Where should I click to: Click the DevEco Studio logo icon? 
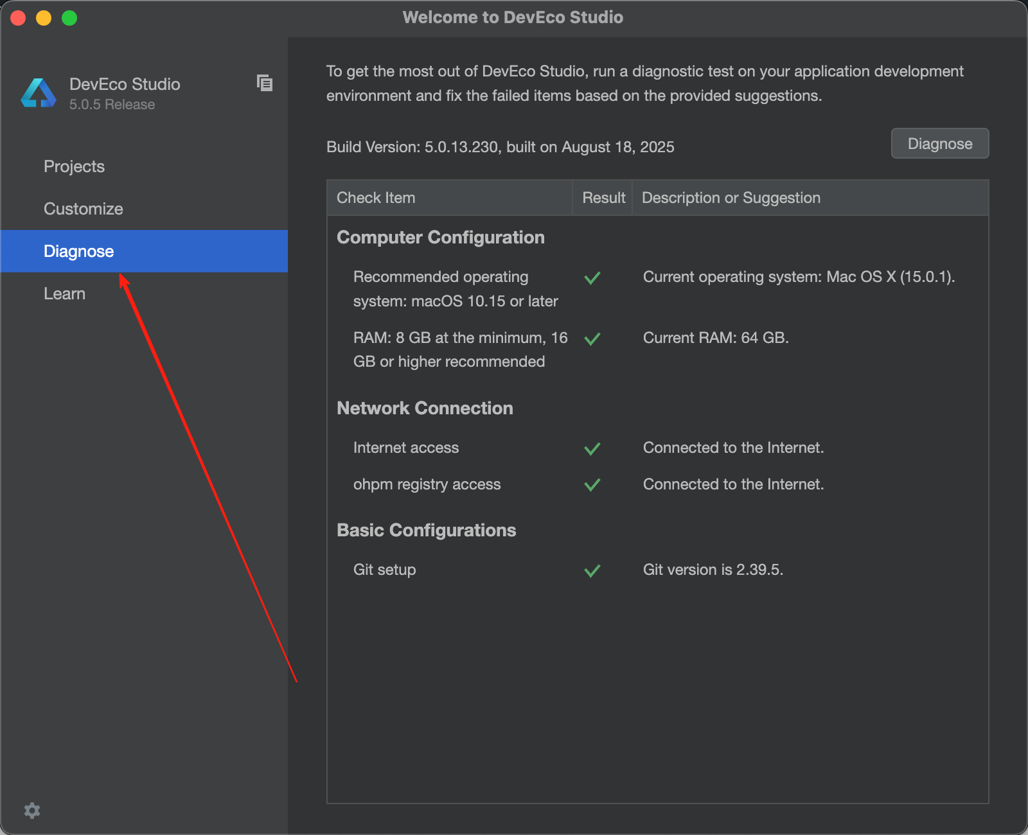click(x=39, y=94)
